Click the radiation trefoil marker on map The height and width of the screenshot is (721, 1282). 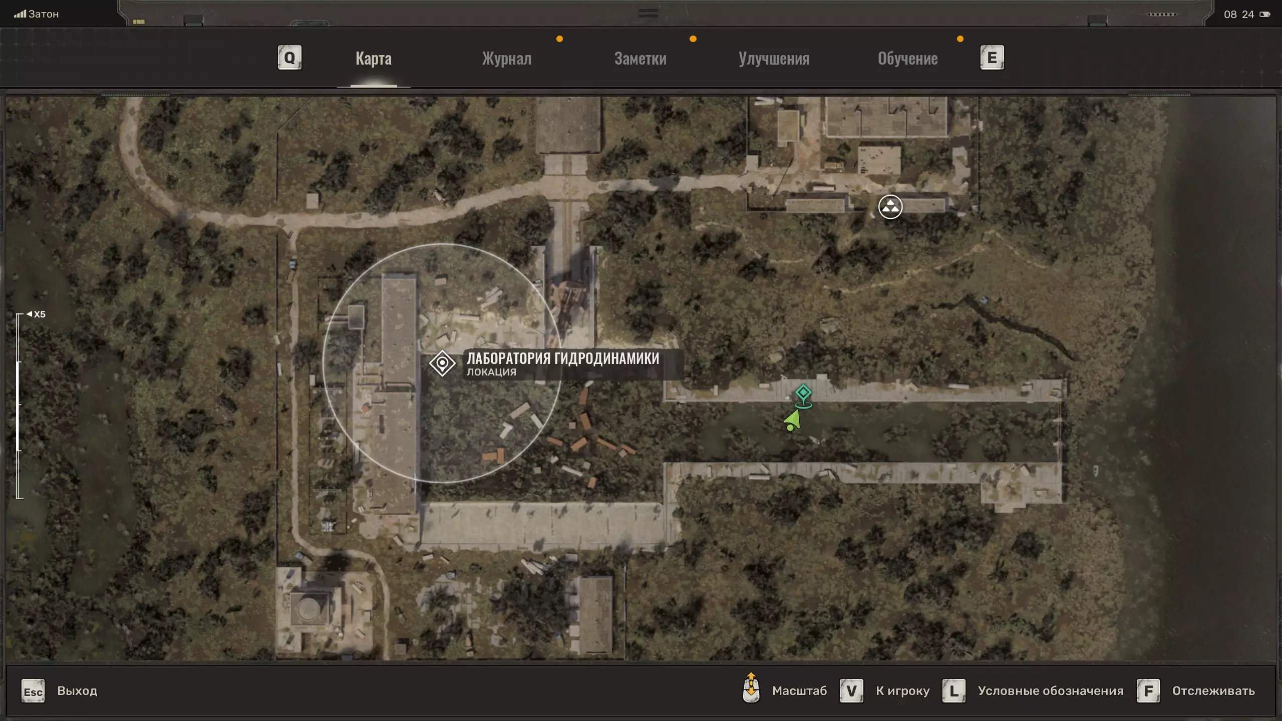click(890, 206)
